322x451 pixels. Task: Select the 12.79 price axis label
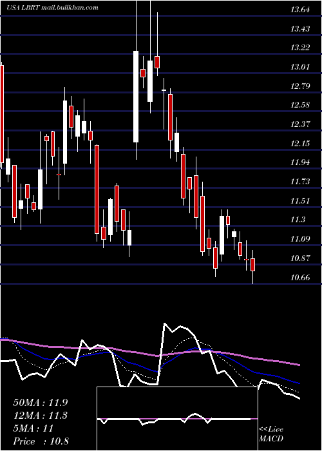[300, 86]
